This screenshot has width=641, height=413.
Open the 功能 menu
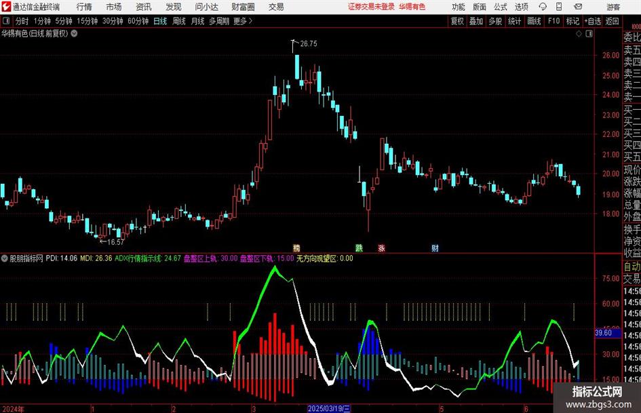[459, 7]
